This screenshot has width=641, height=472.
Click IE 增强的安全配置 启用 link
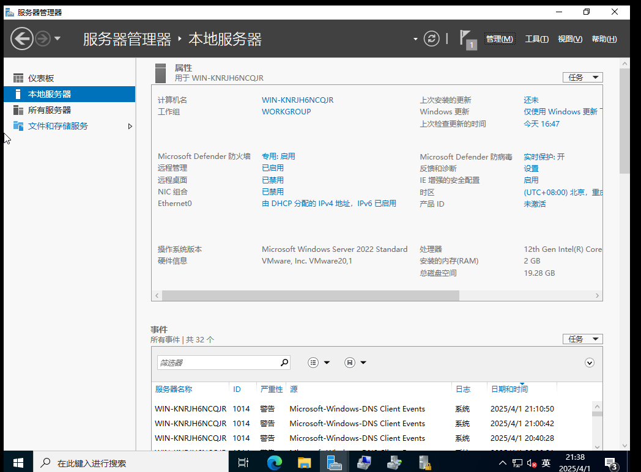(x=531, y=180)
